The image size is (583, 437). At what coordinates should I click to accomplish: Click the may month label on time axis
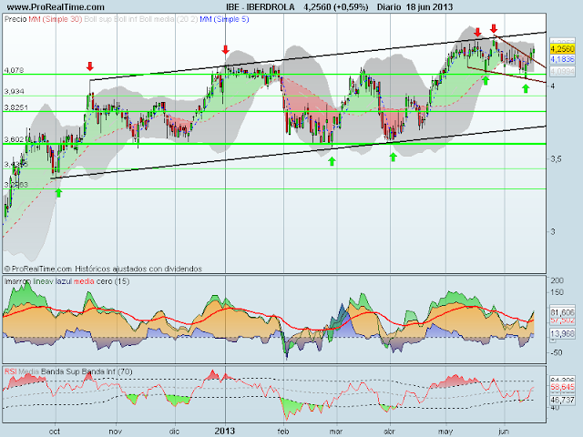(445, 432)
